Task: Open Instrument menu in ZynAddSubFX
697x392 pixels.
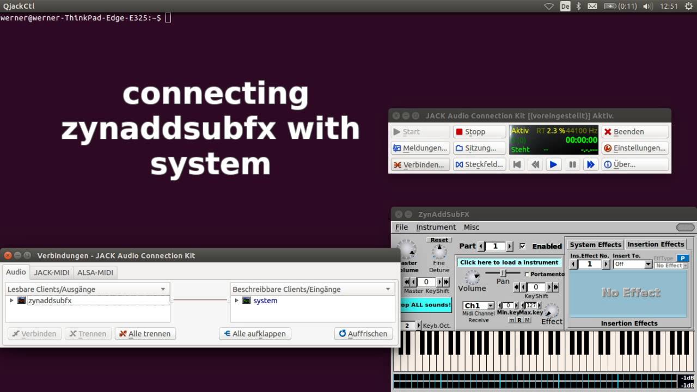Action: (x=436, y=227)
